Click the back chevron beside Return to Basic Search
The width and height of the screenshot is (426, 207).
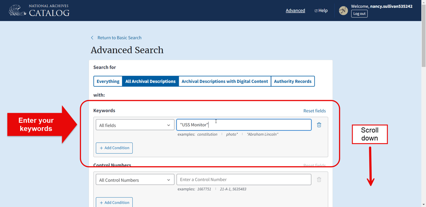[x=92, y=38]
